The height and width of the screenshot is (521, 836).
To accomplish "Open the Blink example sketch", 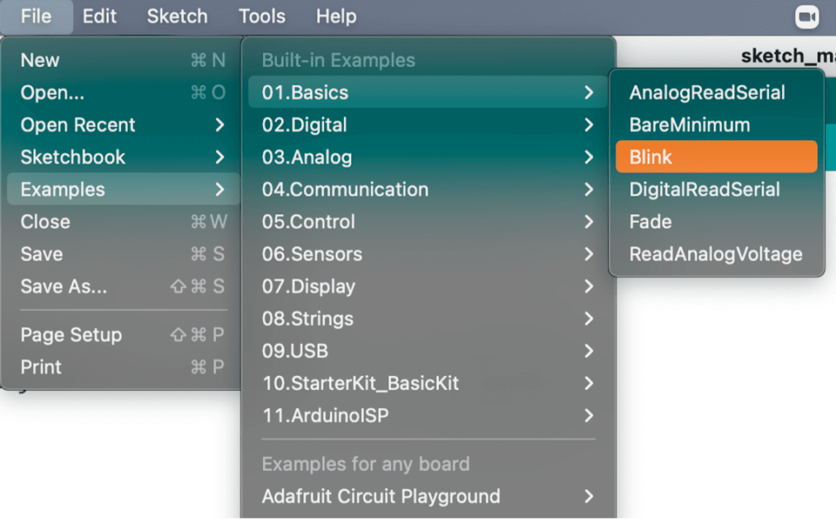I will coord(716,157).
